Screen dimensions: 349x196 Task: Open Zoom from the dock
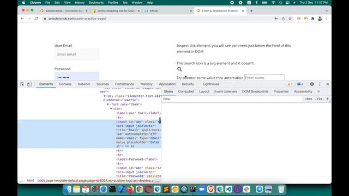pos(202,189)
